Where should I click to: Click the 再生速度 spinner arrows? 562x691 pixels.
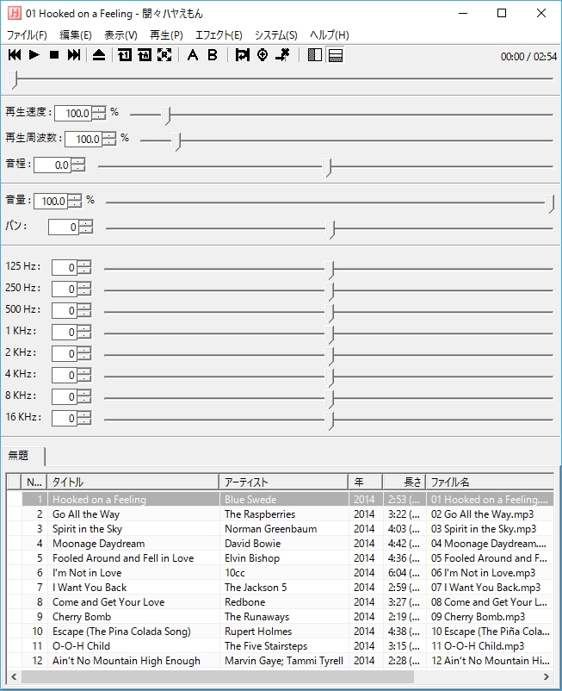pyautogui.click(x=99, y=113)
